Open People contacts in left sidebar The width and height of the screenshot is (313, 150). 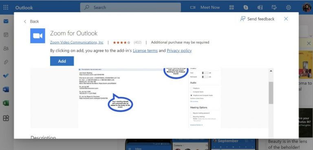pos(6,49)
